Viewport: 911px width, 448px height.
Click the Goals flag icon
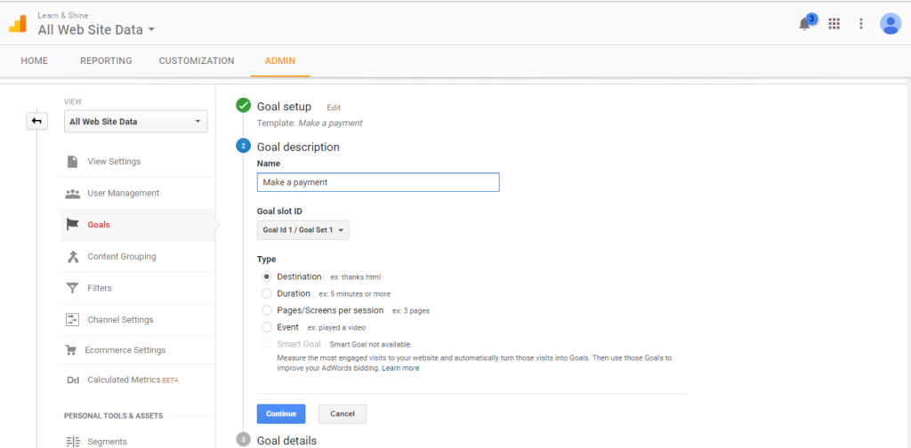pyautogui.click(x=73, y=225)
